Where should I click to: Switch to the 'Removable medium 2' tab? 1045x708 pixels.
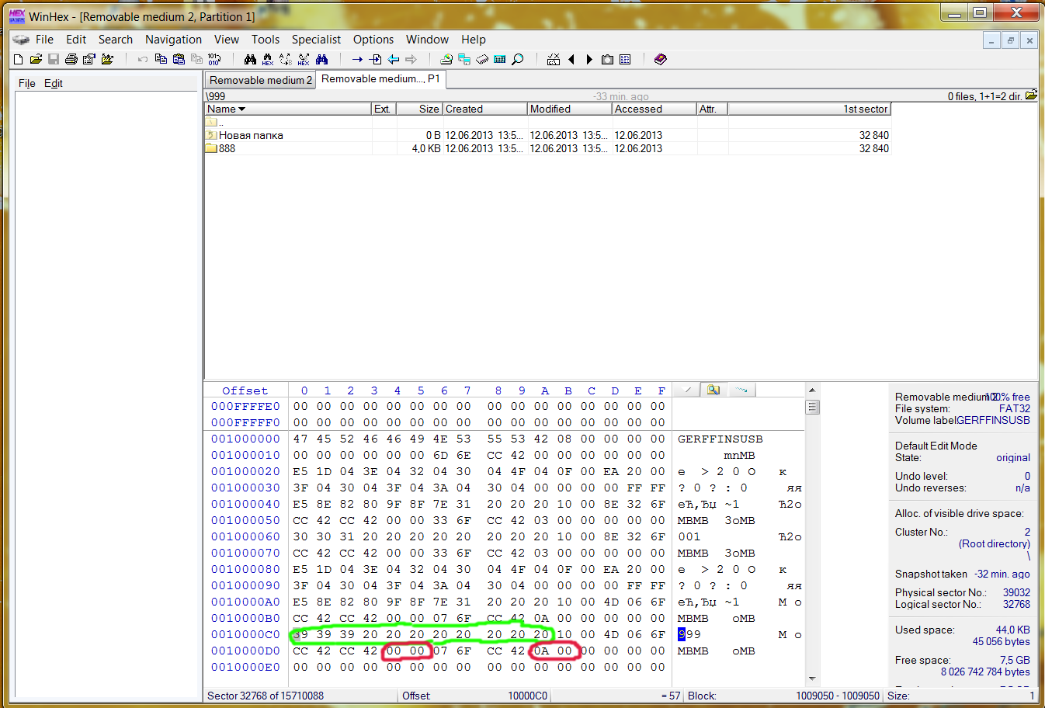(260, 80)
